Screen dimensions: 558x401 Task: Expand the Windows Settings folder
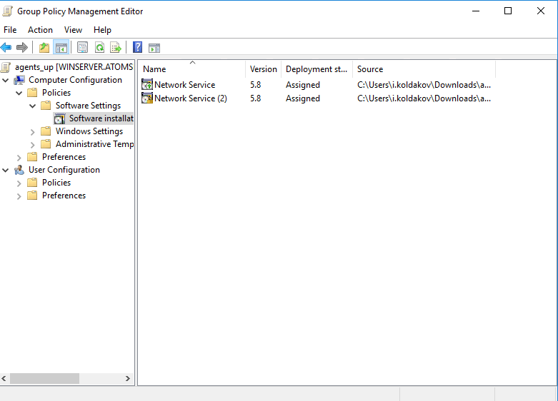pos(33,131)
